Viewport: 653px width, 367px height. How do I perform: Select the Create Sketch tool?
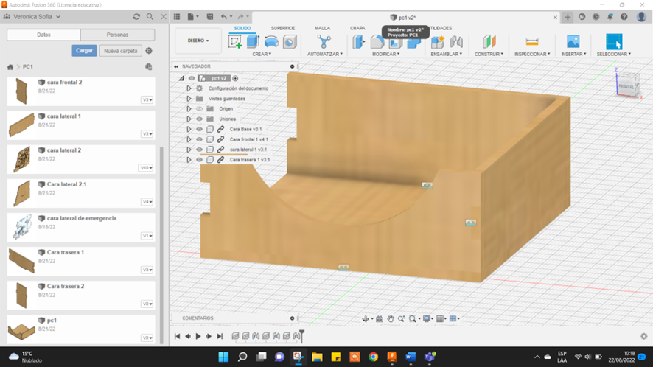point(235,42)
